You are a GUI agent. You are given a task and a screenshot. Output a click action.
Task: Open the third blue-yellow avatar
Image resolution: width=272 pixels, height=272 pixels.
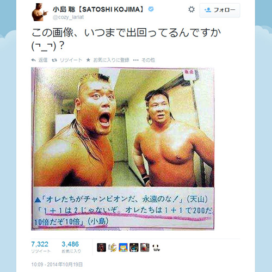point(123,248)
